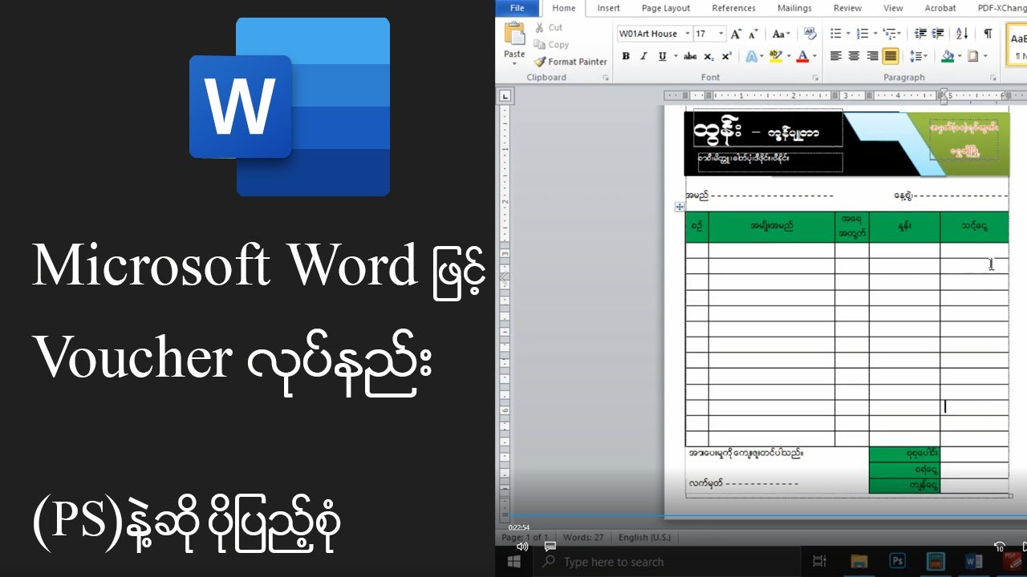This screenshot has width=1027, height=577.
Task: Open Font dialog launcher
Action: (815, 78)
